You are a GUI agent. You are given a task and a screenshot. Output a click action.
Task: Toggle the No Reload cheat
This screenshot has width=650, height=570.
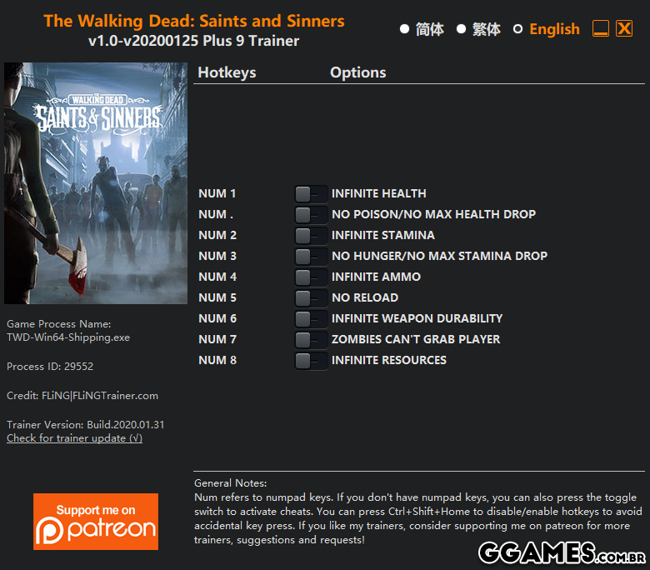pos(311,297)
